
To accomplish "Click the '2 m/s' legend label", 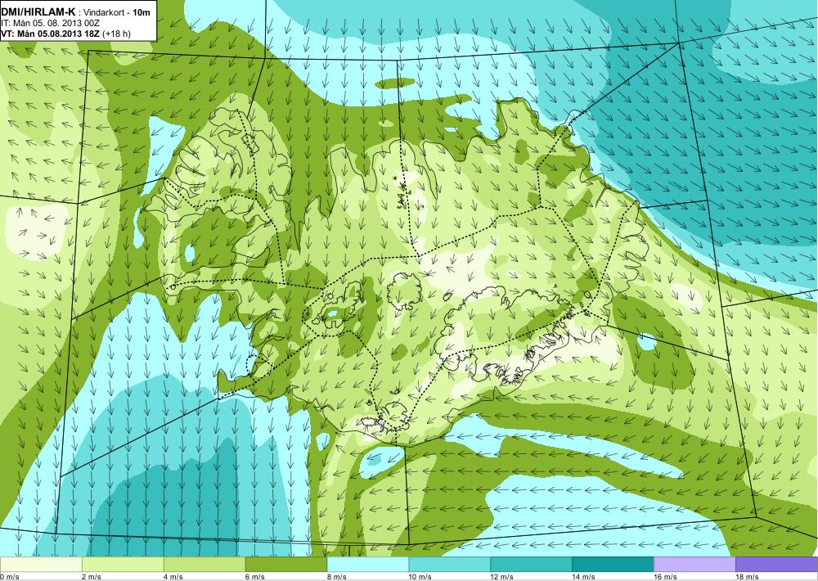I will (92, 577).
